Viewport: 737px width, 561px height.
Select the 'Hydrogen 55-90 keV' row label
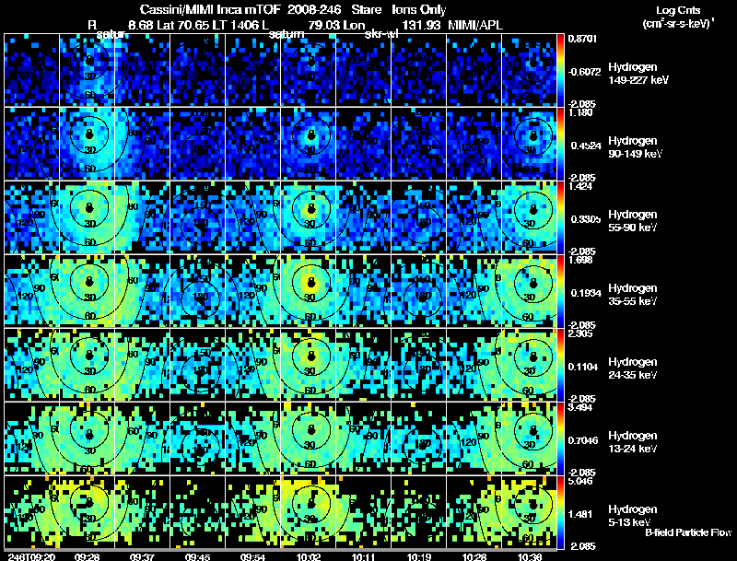632,220
